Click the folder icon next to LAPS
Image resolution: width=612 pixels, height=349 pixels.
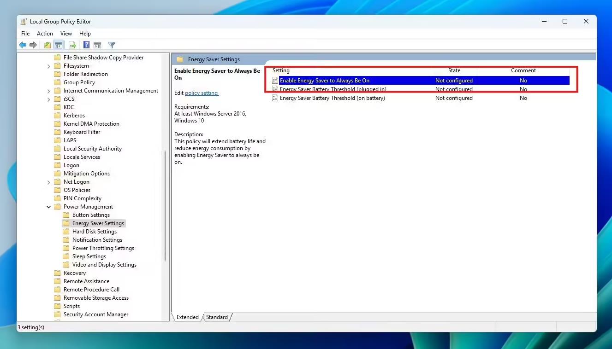57,140
